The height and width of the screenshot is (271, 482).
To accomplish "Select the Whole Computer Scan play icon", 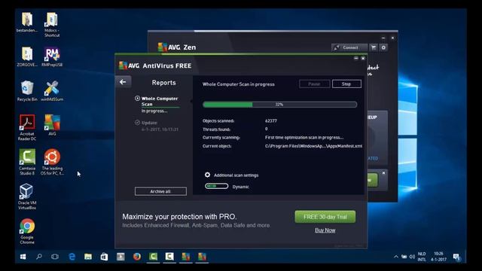I will click(137, 99).
